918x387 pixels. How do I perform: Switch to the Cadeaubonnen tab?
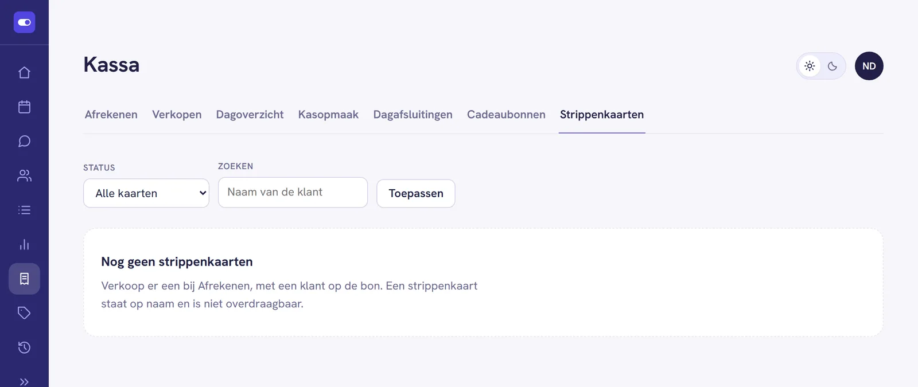coord(506,115)
